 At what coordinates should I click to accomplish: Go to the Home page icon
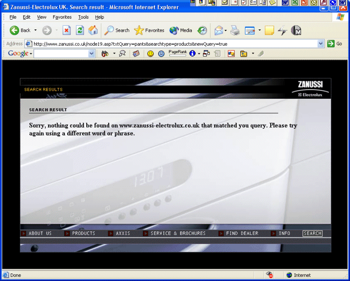tap(93, 30)
